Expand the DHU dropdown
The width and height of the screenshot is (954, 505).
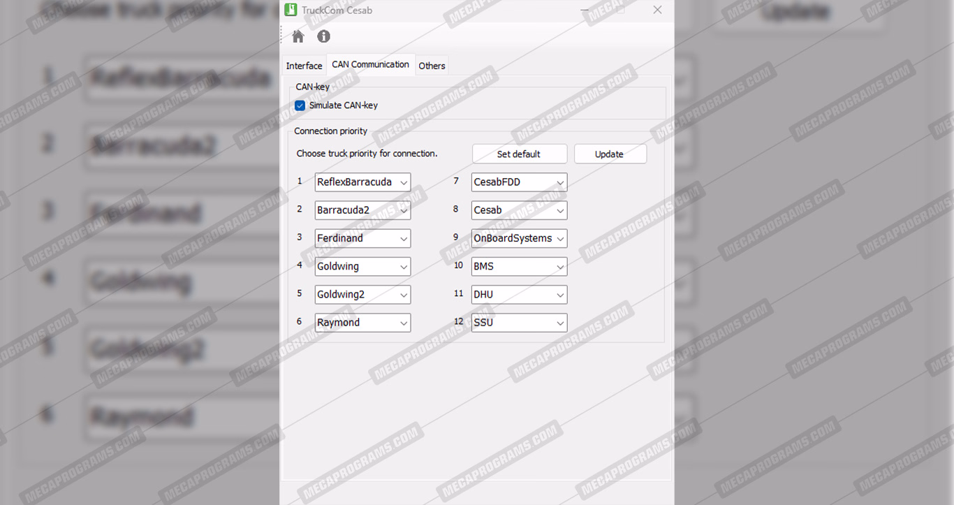pyautogui.click(x=519, y=295)
